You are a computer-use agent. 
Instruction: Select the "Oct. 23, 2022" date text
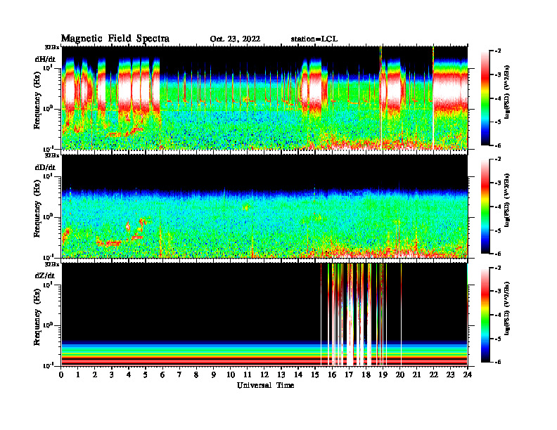(x=235, y=39)
